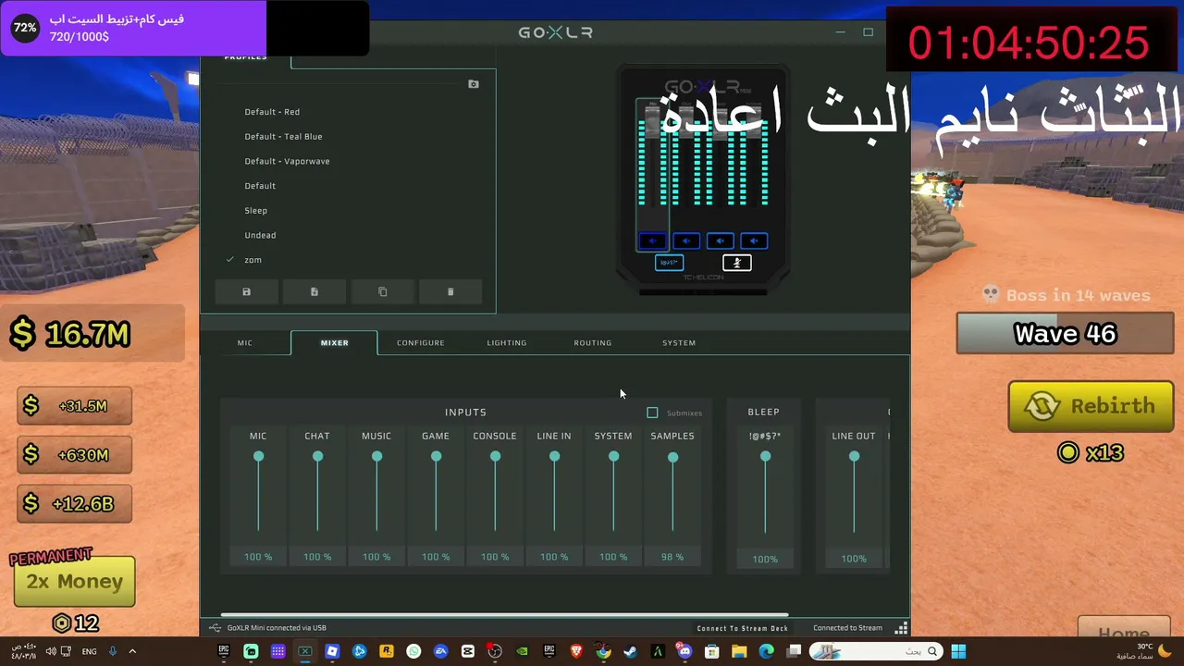Select the "Default - Vaporwave" profile
Image resolution: width=1184 pixels, height=666 pixels.
coord(287,161)
